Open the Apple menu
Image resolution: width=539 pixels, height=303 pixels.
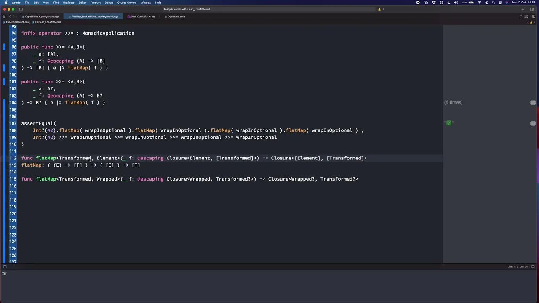pyautogui.click(x=5, y=3)
